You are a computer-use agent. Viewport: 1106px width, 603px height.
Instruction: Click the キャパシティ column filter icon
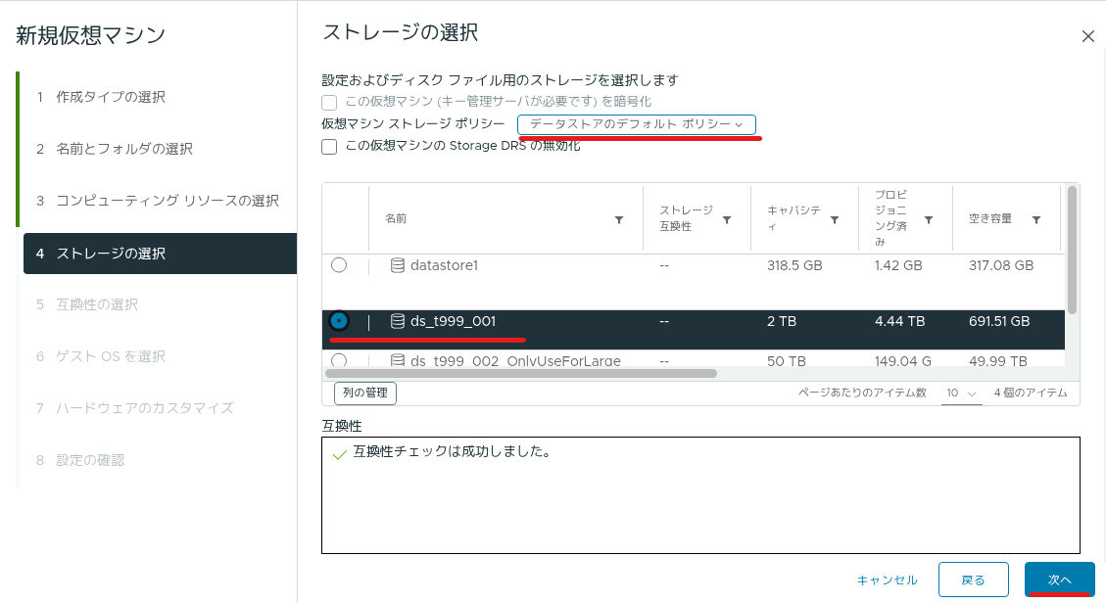pos(835,220)
